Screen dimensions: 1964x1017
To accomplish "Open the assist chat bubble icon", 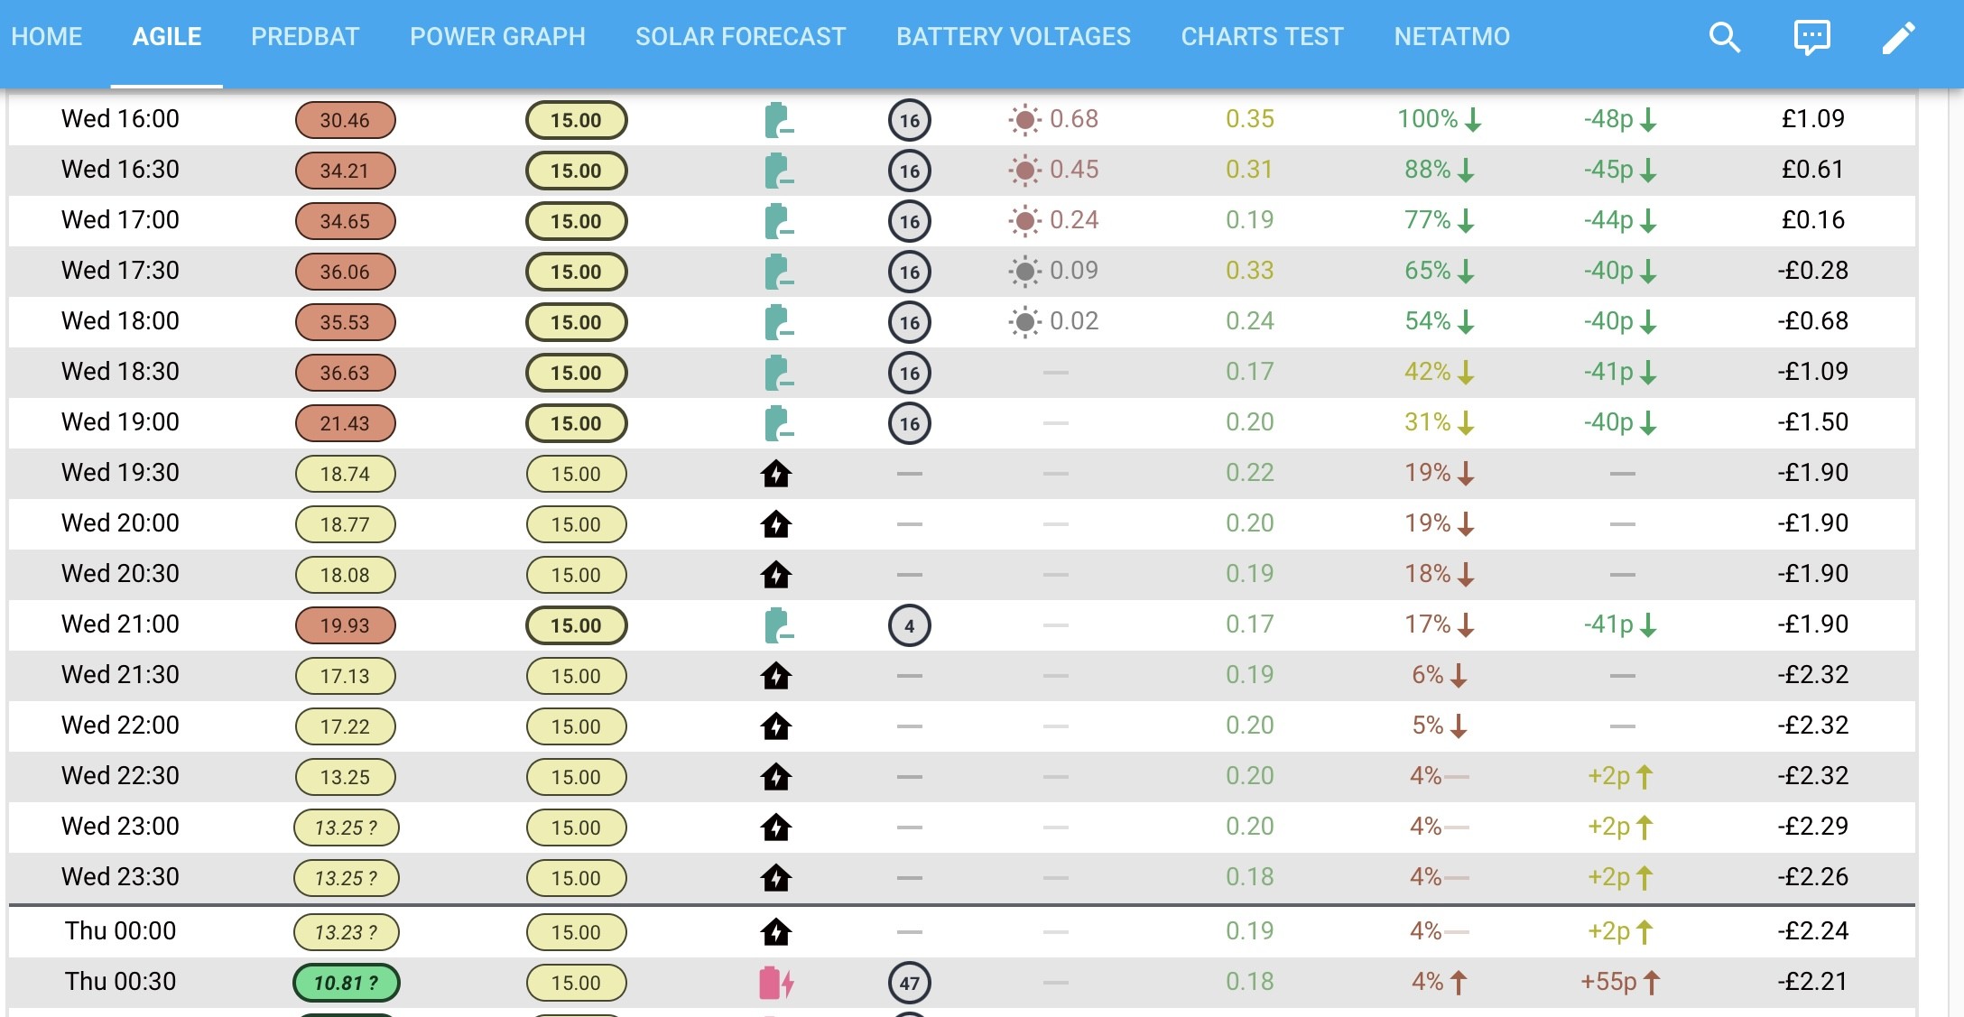I will point(1811,37).
